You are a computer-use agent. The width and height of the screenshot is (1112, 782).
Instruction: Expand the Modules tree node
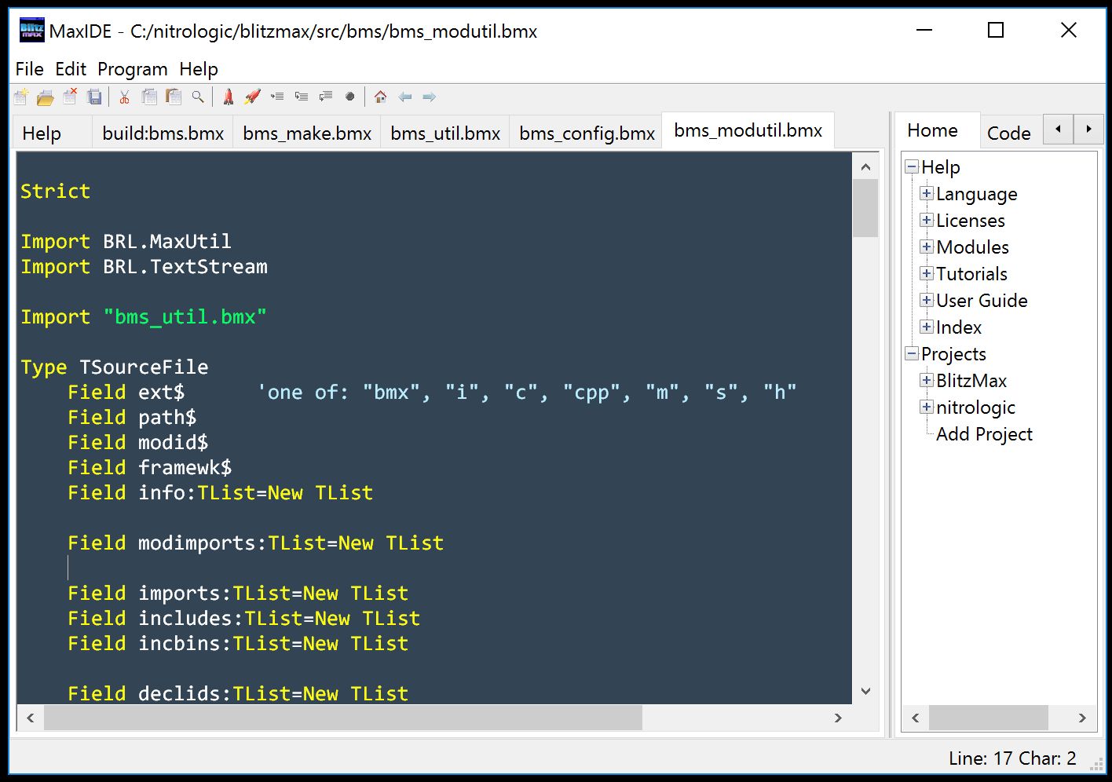926,247
